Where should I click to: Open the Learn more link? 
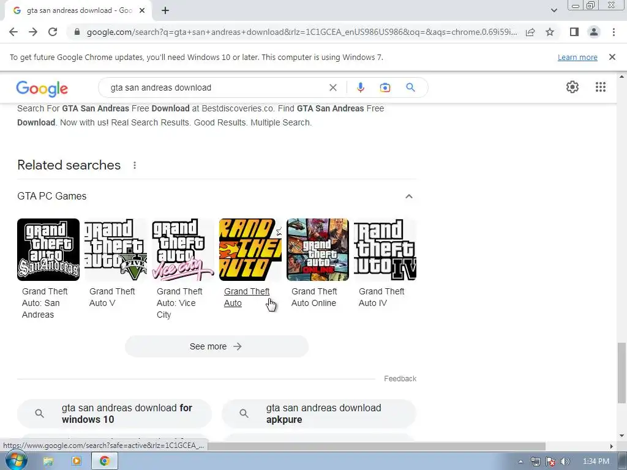point(577,57)
